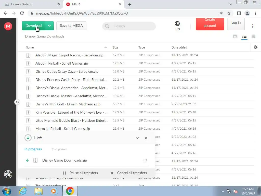The image size is (261, 196).
Task: Sort by the Type column header
Action: (x=141, y=47)
